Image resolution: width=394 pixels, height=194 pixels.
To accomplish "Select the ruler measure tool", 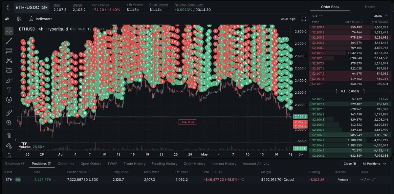I will pyautogui.click(x=9, y=113).
